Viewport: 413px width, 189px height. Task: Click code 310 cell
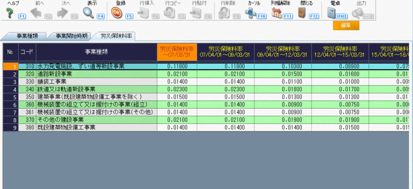click(27, 67)
